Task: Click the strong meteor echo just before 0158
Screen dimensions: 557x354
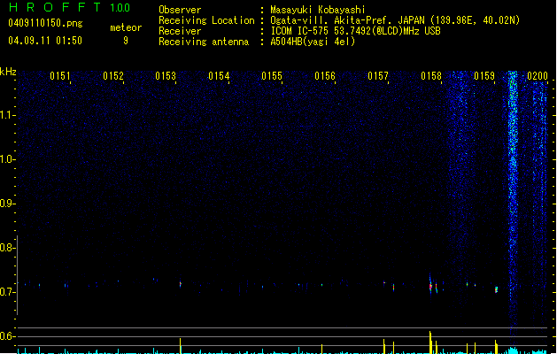Action: (x=430, y=285)
